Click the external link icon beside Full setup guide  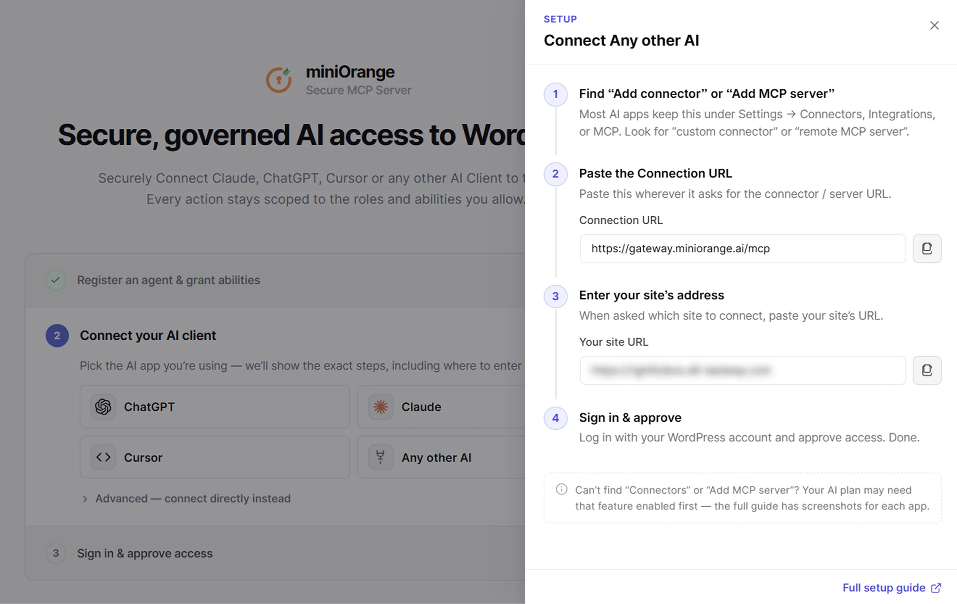coord(936,588)
